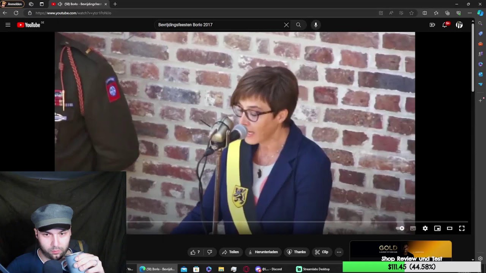The height and width of the screenshot is (273, 486).
Task: Dislike the video with thumbs down
Action: (210, 252)
